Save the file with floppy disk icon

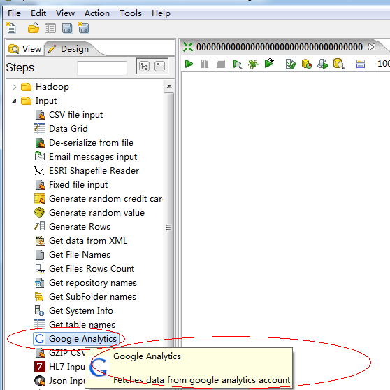(x=67, y=28)
